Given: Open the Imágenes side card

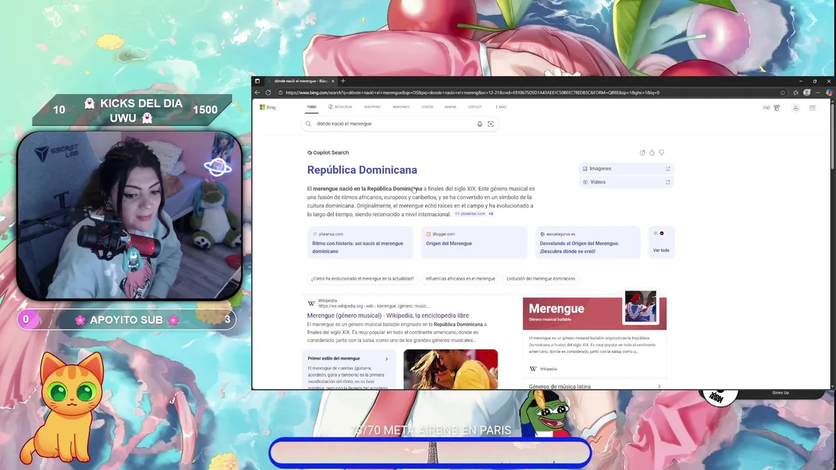Looking at the screenshot, I should (x=626, y=168).
